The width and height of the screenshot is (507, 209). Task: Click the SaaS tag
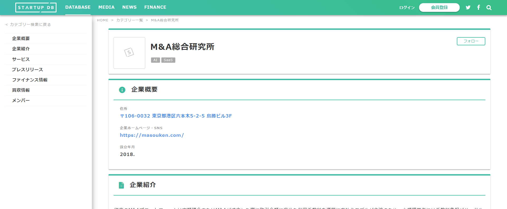(168, 60)
